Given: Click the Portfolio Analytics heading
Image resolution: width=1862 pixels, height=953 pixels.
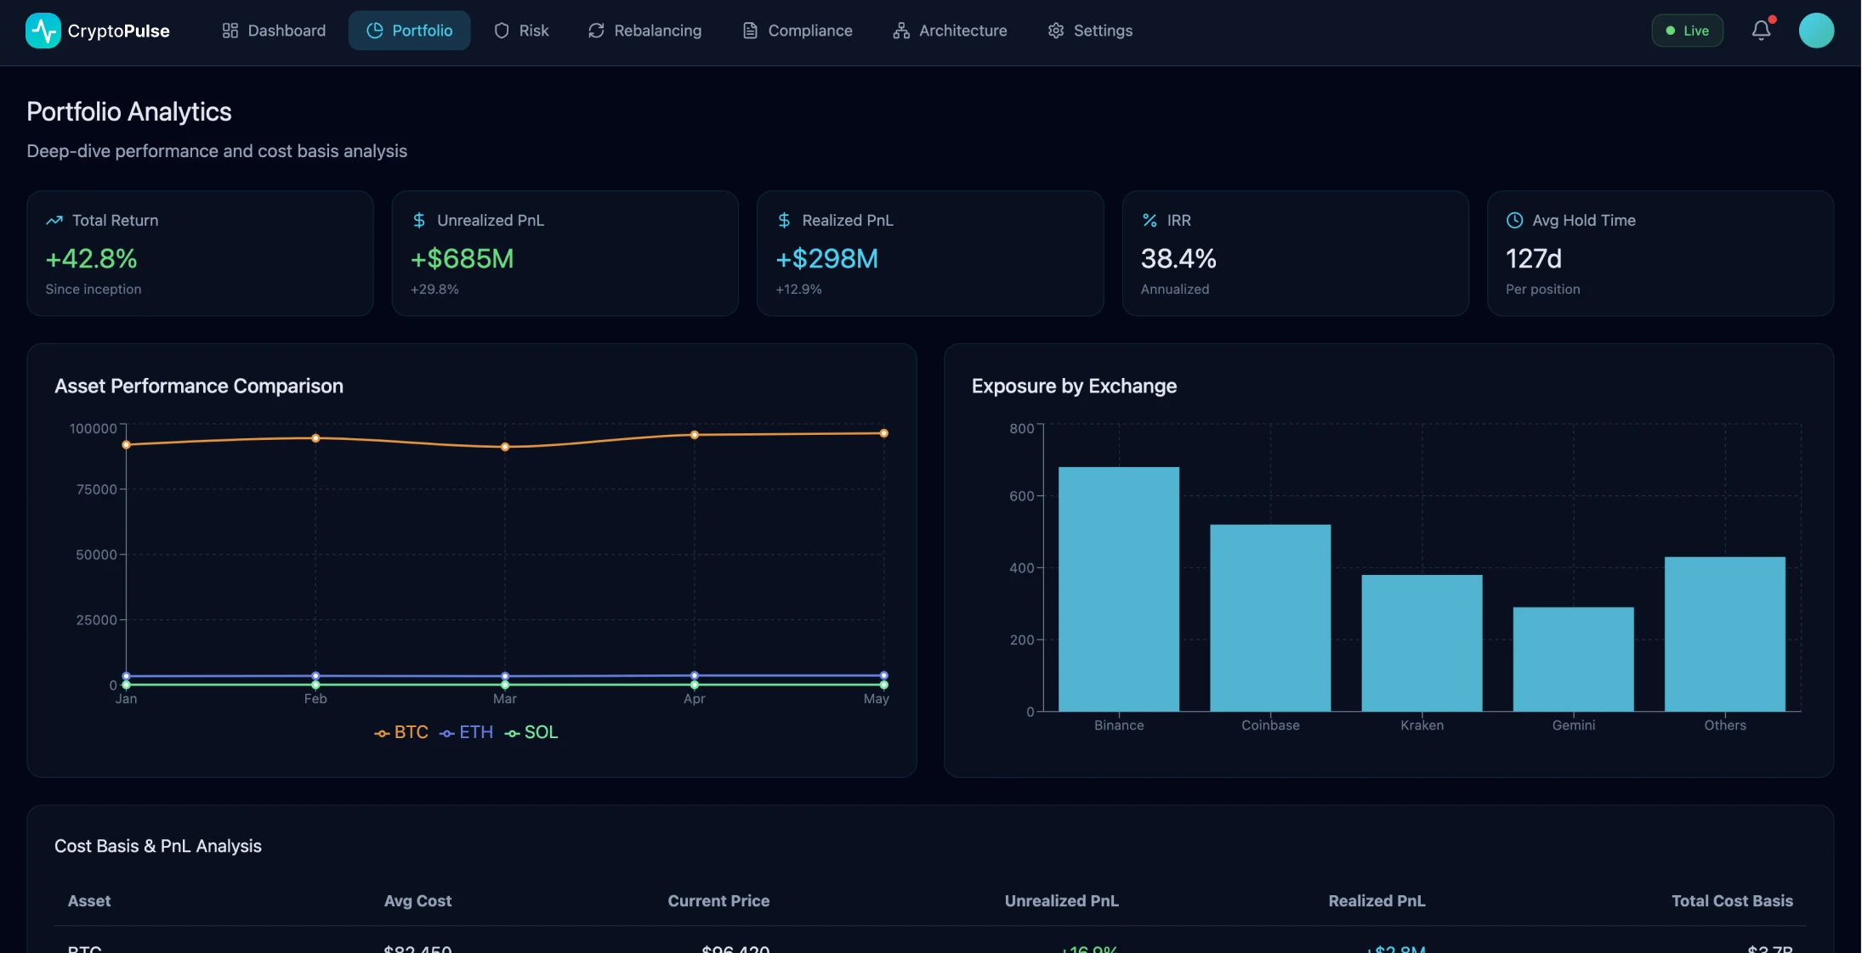Looking at the screenshot, I should point(128,110).
